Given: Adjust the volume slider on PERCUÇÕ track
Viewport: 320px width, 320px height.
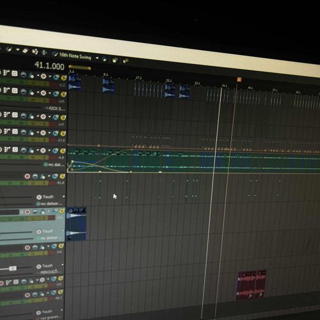Looking at the screenshot, I should [x=13, y=268].
